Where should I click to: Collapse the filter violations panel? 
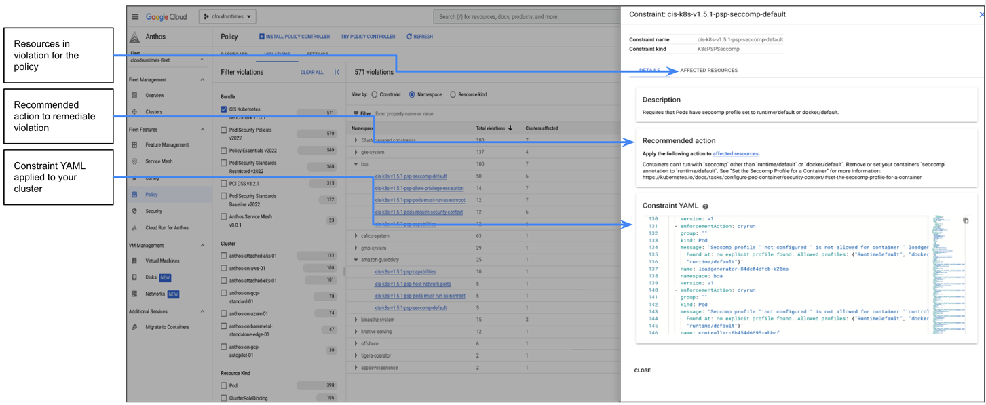click(x=337, y=72)
